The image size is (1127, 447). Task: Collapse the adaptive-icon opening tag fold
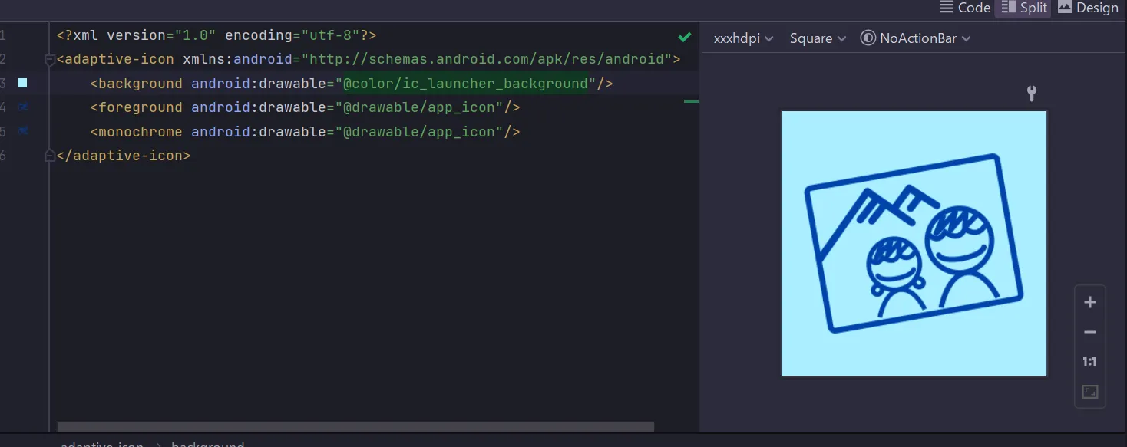pos(50,60)
